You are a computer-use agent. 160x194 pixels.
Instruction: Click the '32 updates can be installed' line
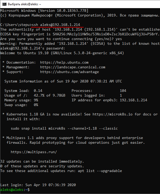(42, 162)
